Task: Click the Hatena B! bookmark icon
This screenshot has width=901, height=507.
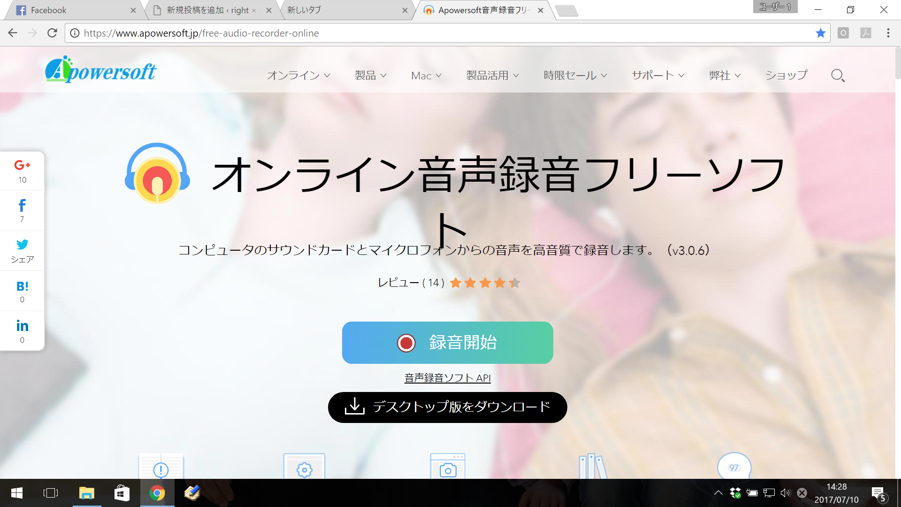Action: point(22,286)
